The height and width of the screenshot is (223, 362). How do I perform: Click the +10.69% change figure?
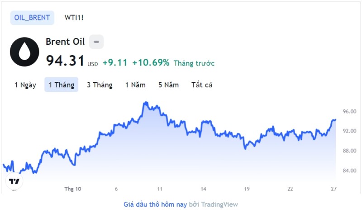pyautogui.click(x=151, y=62)
